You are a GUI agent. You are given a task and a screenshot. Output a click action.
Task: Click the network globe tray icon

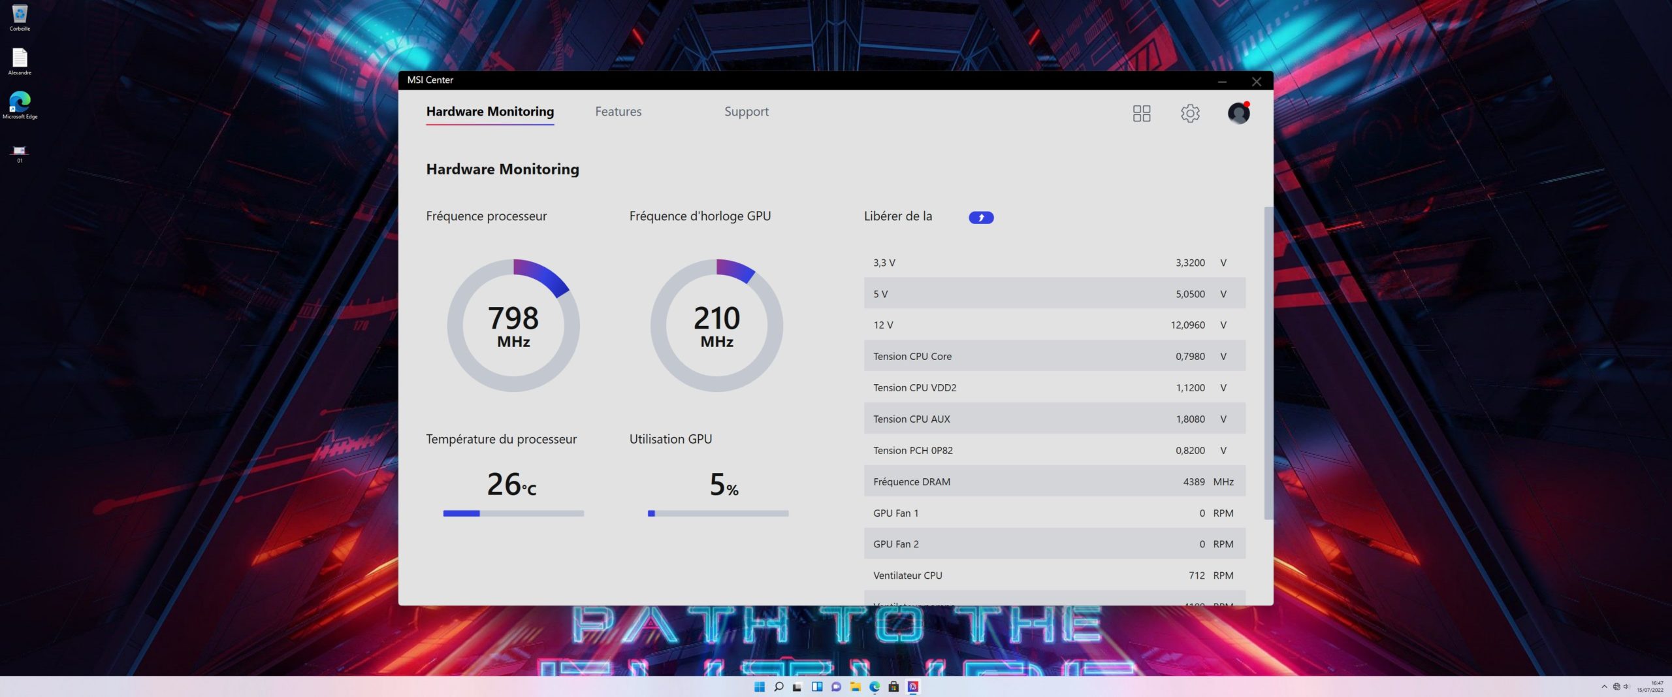[x=1616, y=687]
